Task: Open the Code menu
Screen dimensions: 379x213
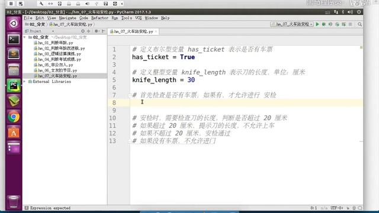Action: (x=83, y=18)
